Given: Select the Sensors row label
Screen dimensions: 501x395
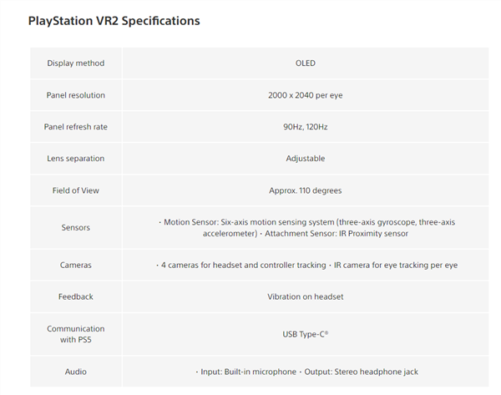Looking at the screenshot, I should click(x=75, y=227).
